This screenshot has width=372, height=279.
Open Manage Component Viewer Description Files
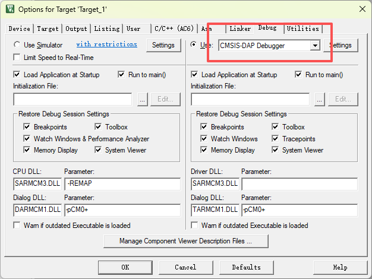pos(185,241)
